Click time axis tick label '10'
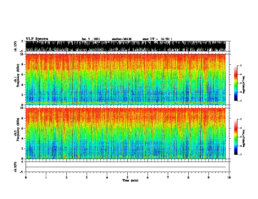This screenshot has height=199, width=258. pyautogui.click(x=229, y=178)
